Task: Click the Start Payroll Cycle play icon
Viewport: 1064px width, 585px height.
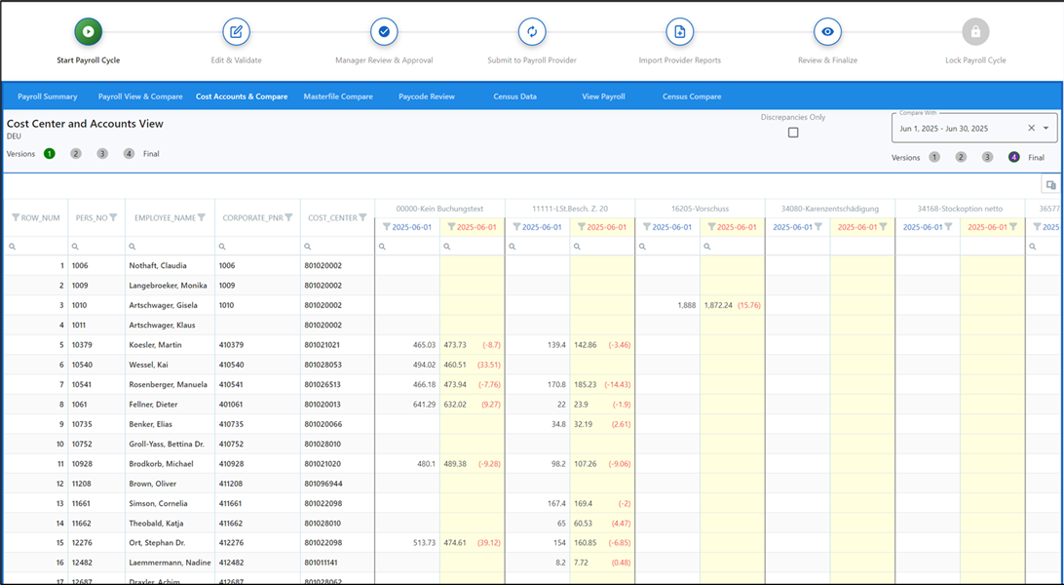Action: pyautogui.click(x=87, y=31)
